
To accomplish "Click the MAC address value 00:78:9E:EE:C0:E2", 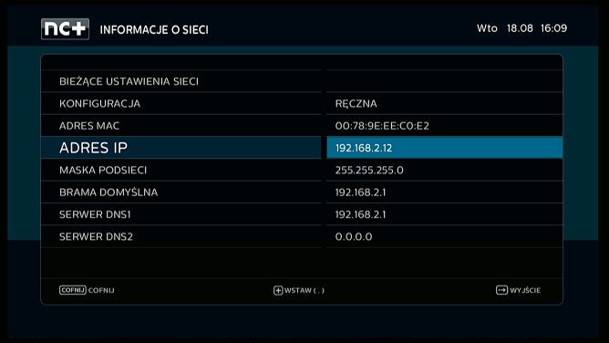I will pos(382,126).
